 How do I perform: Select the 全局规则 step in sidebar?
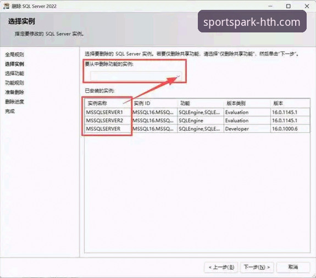coord(14,54)
